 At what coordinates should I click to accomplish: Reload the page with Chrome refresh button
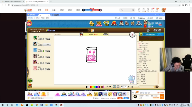click(x=9, y=5)
